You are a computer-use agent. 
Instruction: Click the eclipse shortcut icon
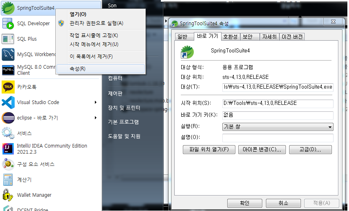[8, 118]
